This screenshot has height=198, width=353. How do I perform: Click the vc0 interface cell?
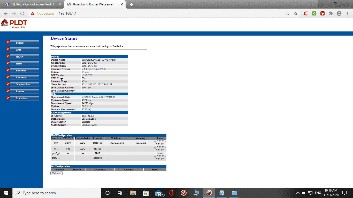(56, 143)
